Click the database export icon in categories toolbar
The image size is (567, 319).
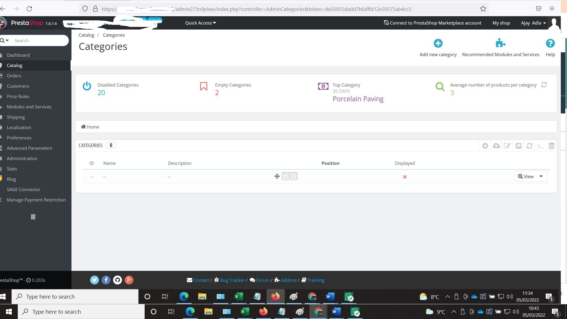(551, 146)
